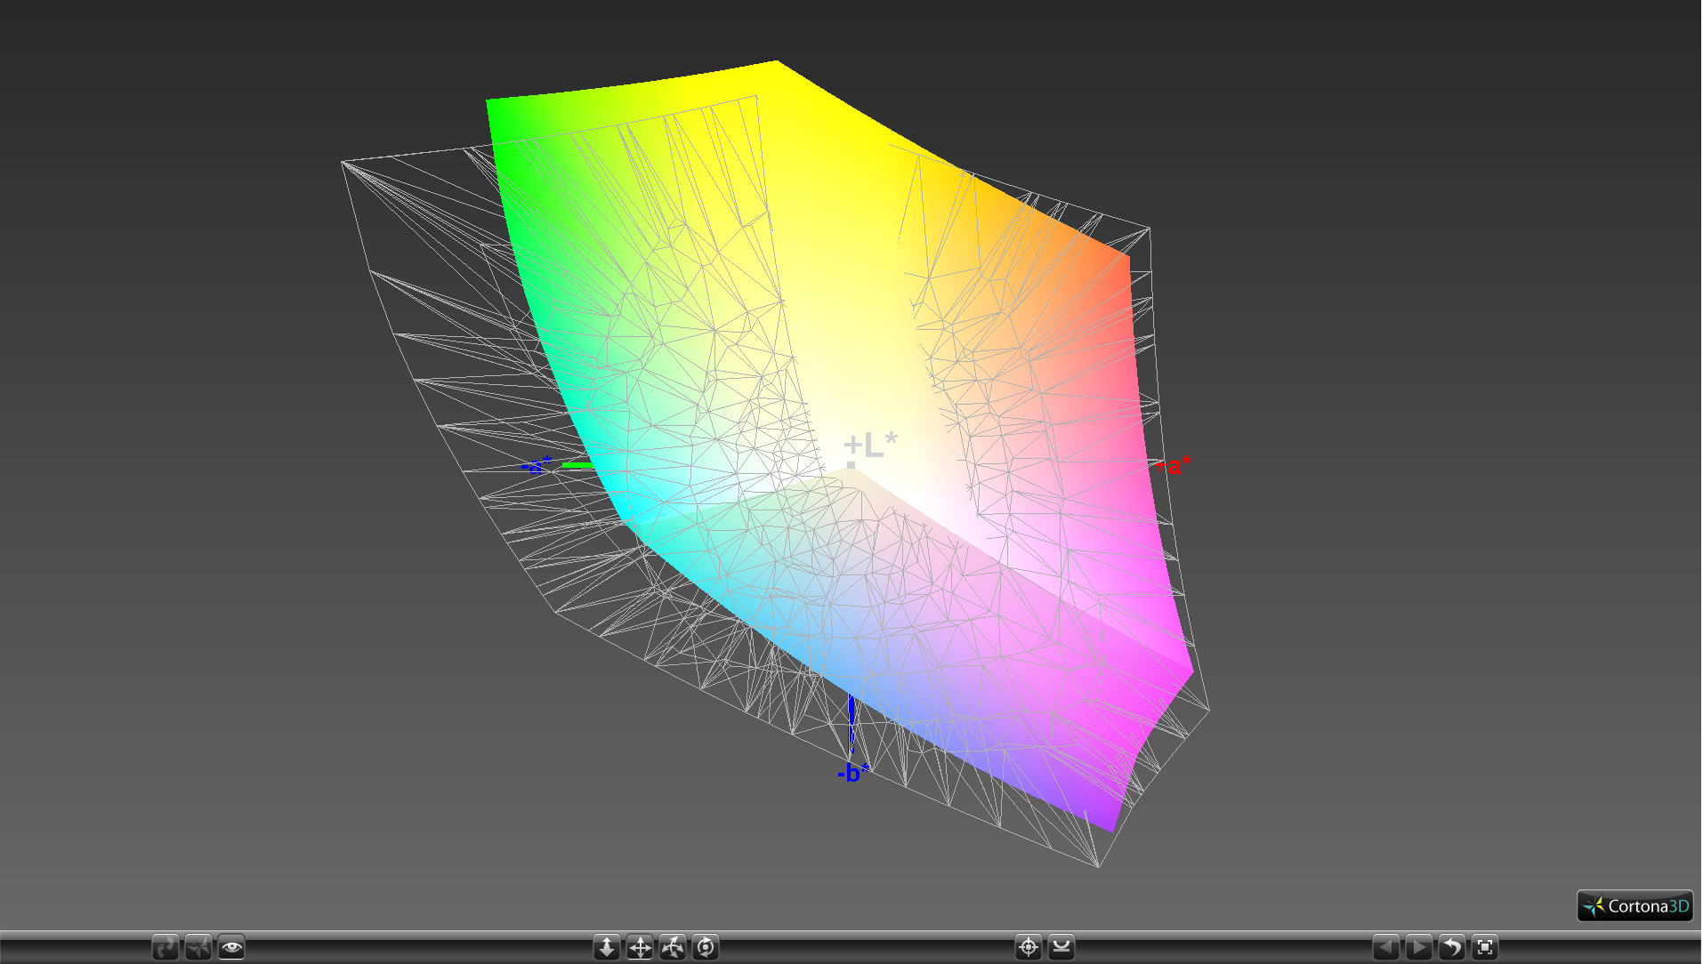
Task: Choose the Pan four-arrow tool
Action: pyautogui.click(x=640, y=947)
